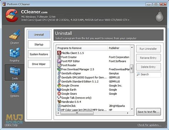Click the Google Inc. publisher cell
The width and height of the screenshot is (169, 130).
pyautogui.click(x=116, y=85)
